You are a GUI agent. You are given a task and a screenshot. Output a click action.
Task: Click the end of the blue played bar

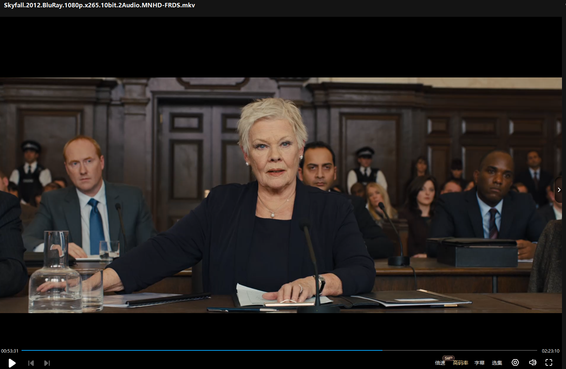click(x=382, y=350)
